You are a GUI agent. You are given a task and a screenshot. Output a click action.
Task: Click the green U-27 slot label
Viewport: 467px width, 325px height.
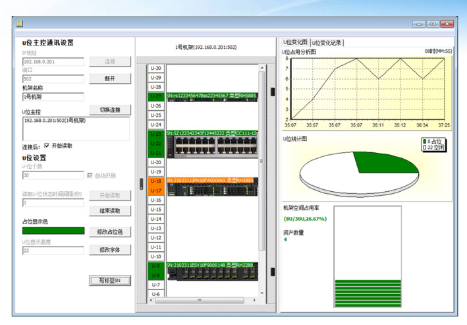click(155, 96)
